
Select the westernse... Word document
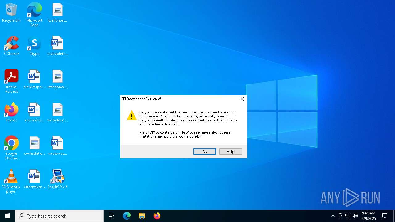(57, 146)
